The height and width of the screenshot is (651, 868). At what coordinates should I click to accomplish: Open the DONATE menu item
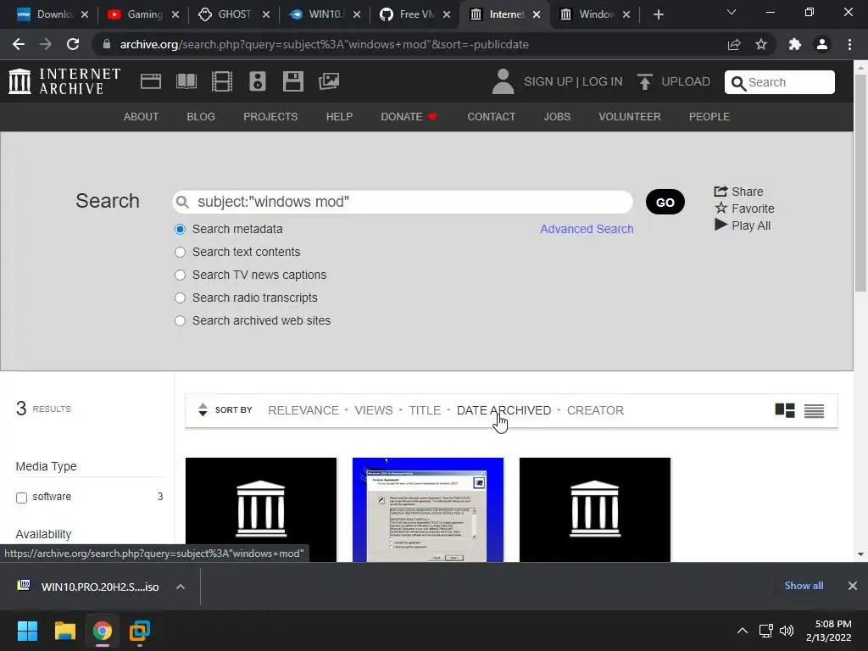[409, 117]
